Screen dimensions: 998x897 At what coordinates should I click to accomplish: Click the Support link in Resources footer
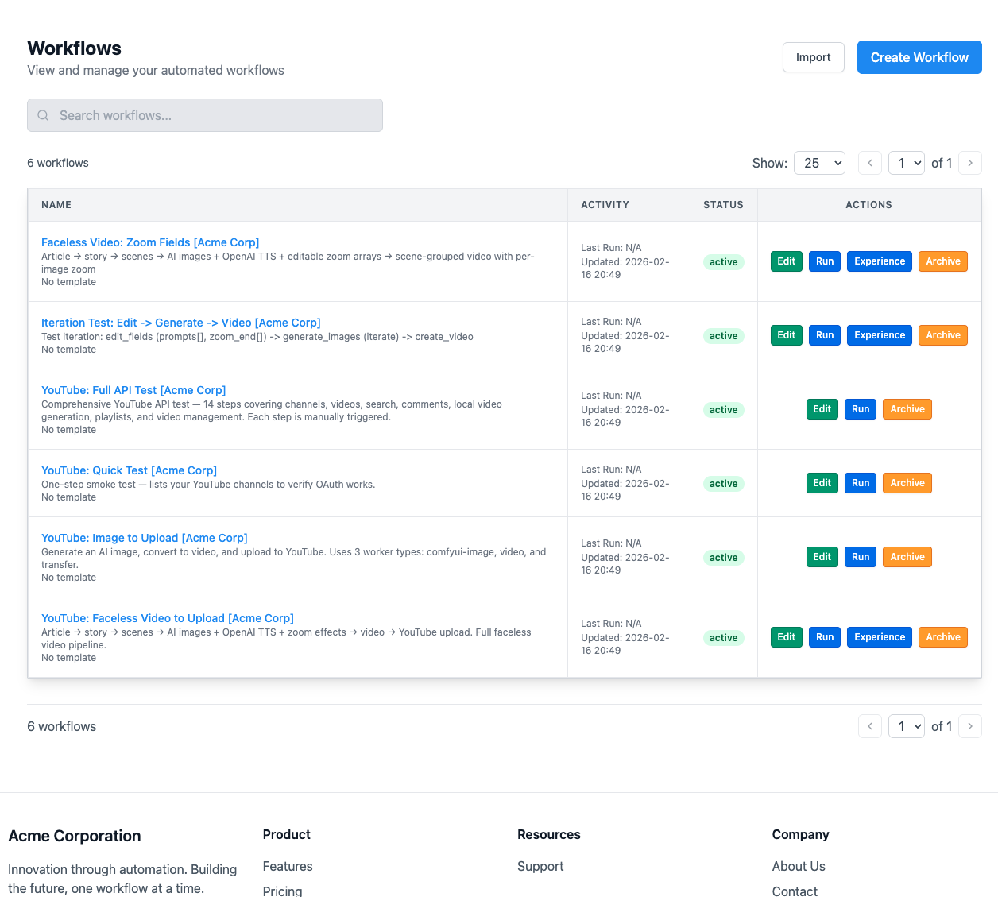[x=540, y=866]
